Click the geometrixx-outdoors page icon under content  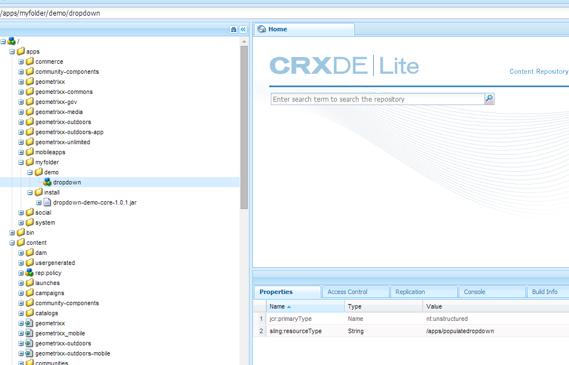point(30,343)
